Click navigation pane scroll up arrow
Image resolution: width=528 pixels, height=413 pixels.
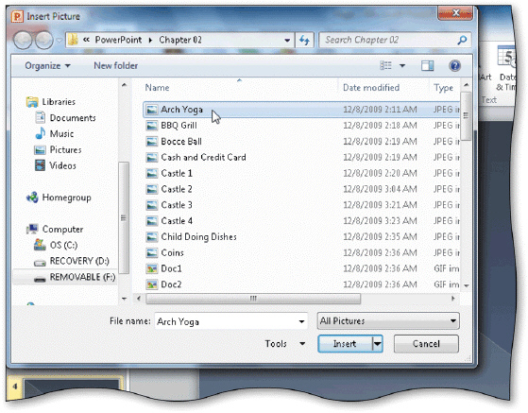(124, 85)
